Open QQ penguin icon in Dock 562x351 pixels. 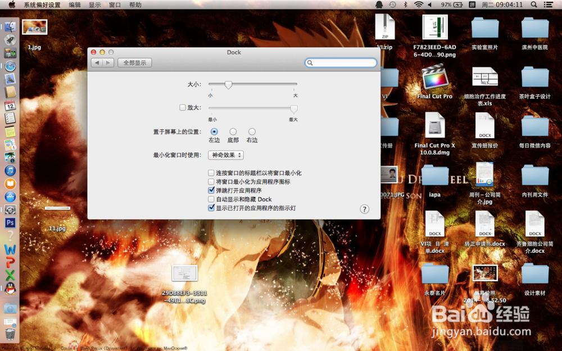[10, 288]
